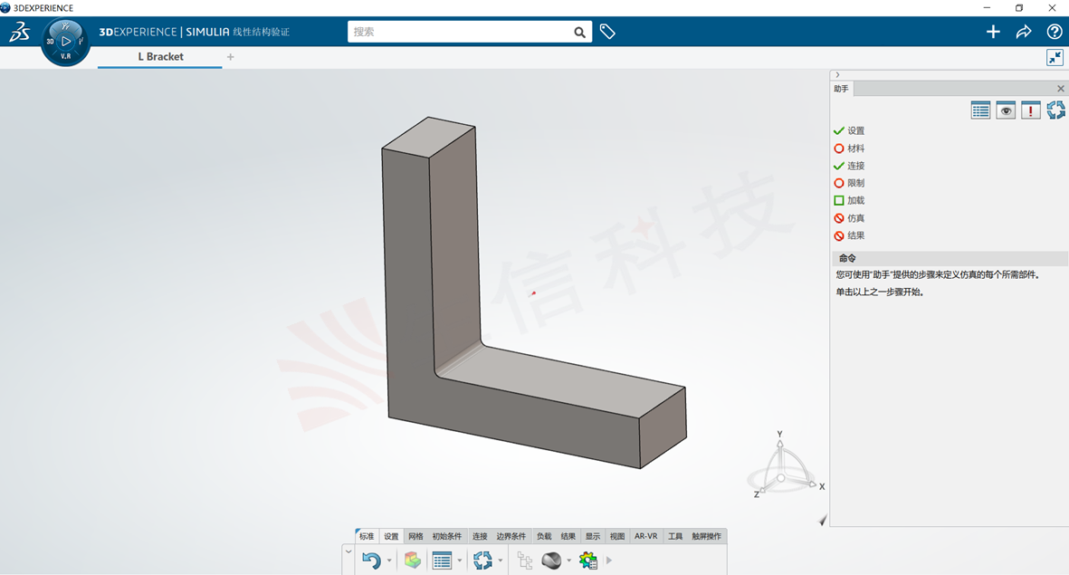Switch to the 视图 toolbar tab
The width and height of the screenshot is (1069, 575).
(x=617, y=536)
